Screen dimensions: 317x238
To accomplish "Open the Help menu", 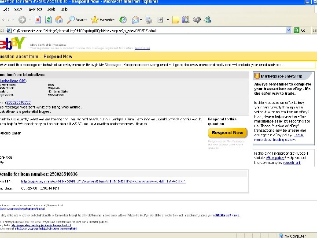I will (x=64, y=9).
